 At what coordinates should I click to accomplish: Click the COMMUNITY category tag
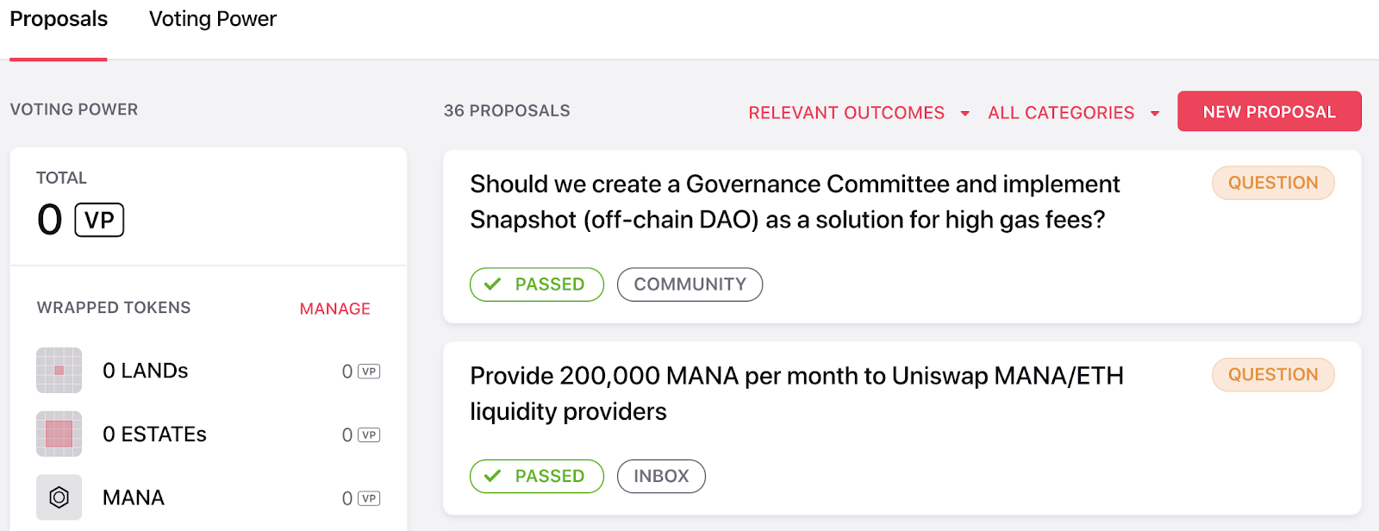689,284
